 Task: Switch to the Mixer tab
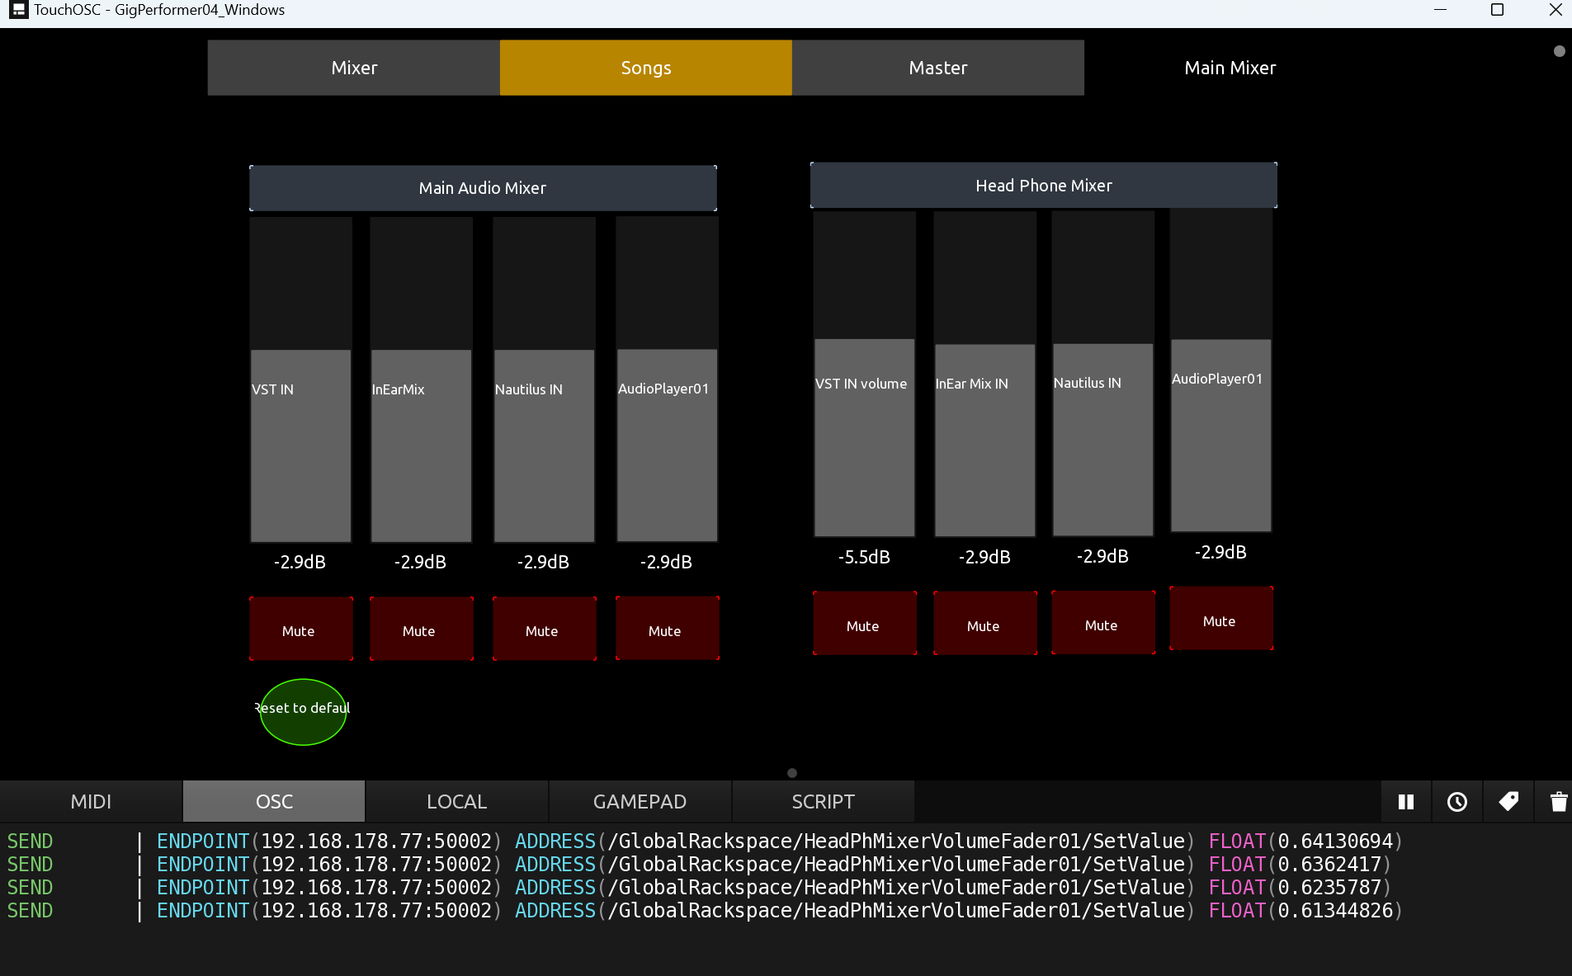pyautogui.click(x=354, y=68)
